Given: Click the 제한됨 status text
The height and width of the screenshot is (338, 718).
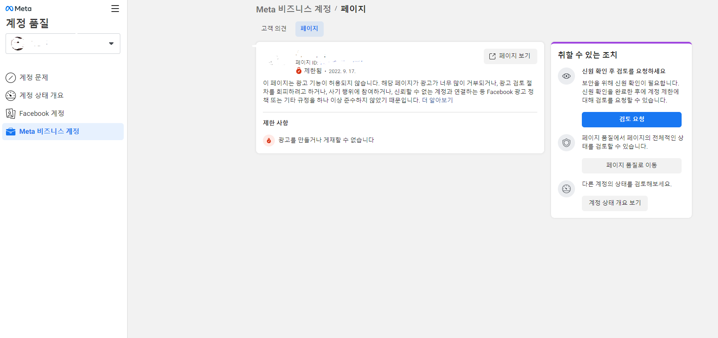Looking at the screenshot, I should (x=313, y=71).
